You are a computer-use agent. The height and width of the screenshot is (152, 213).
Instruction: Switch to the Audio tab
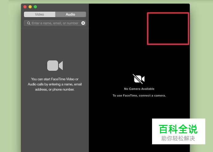pos(70,14)
